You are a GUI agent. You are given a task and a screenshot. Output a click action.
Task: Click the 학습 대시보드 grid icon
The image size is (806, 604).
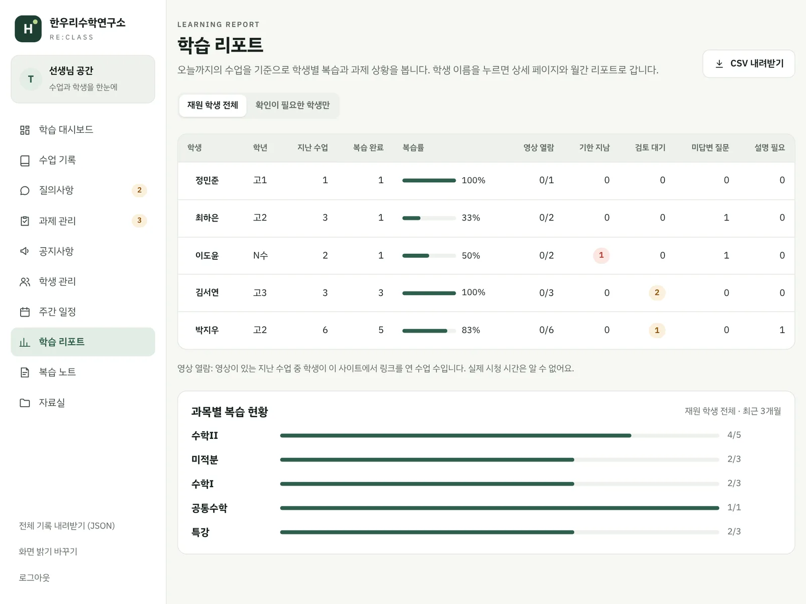coord(25,130)
